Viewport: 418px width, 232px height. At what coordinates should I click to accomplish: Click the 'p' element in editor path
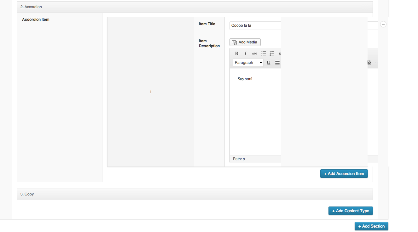tap(244, 159)
